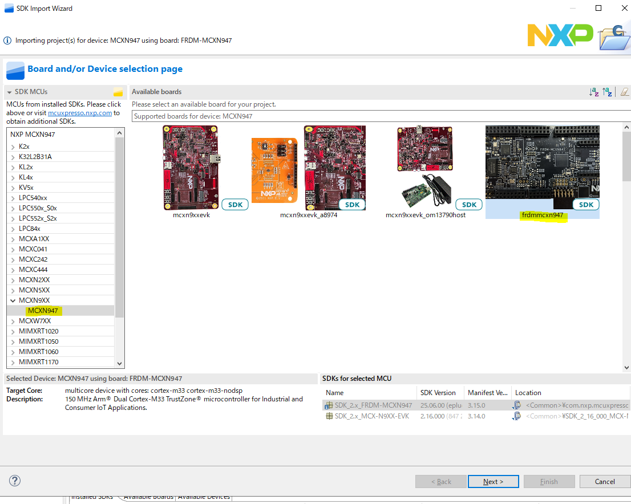Expand the MIMXRT1170 device family

click(x=13, y=362)
